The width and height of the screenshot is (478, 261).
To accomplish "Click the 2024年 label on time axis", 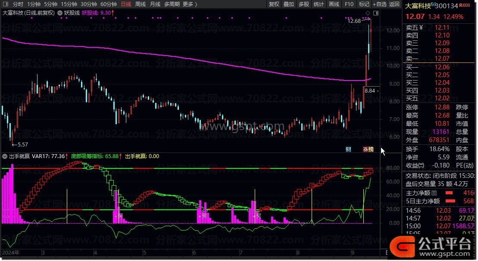I will coord(11,253).
